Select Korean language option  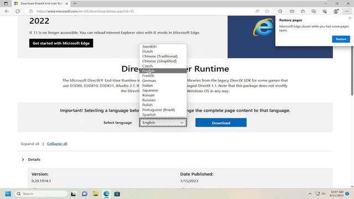tap(163, 95)
